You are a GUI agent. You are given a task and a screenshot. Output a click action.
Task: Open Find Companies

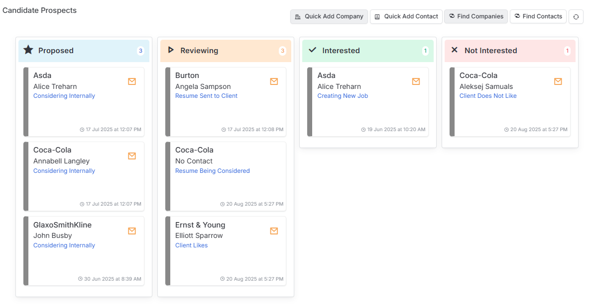point(475,16)
